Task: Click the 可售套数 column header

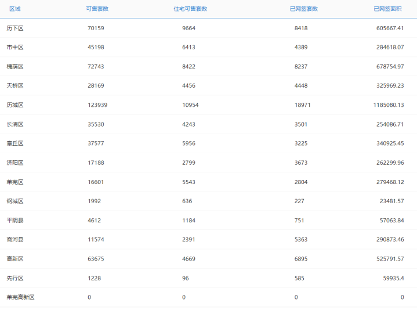Action: tap(97, 9)
